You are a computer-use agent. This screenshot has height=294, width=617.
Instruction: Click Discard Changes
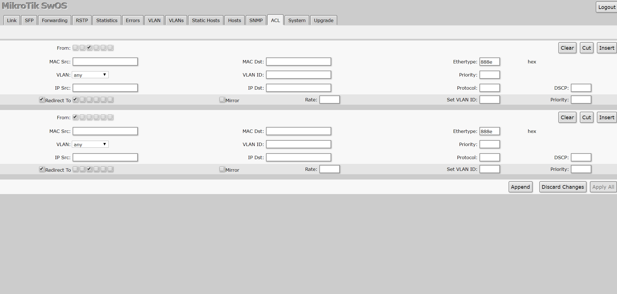(x=563, y=187)
